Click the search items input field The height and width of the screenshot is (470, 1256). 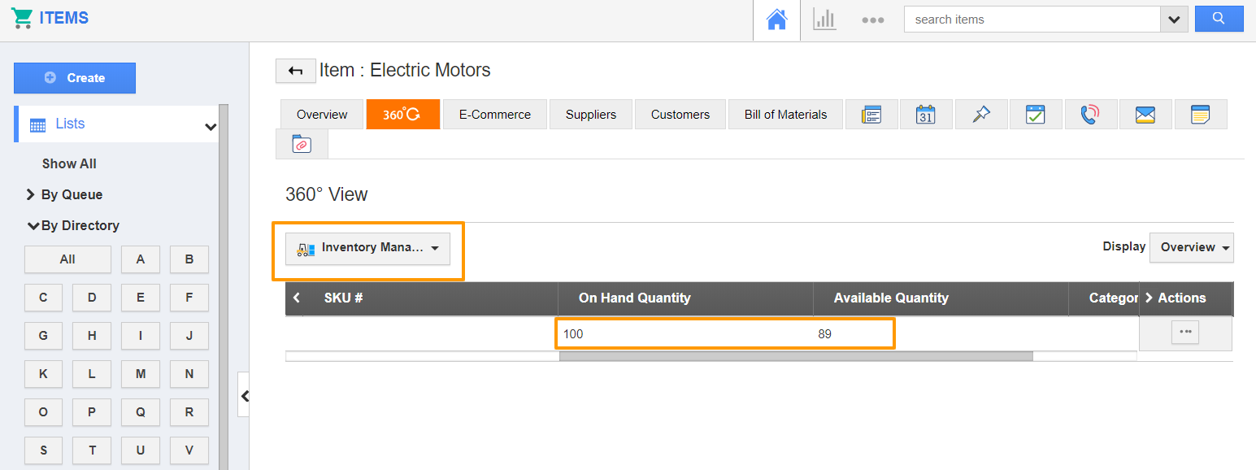tap(1032, 19)
